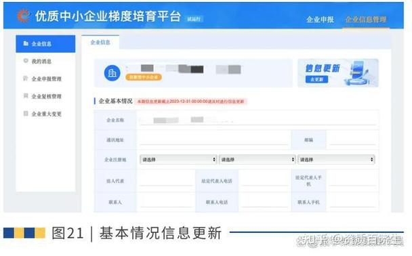Click the 企业重大变更 sidebar icon
The image size is (412, 256).
pos(26,113)
